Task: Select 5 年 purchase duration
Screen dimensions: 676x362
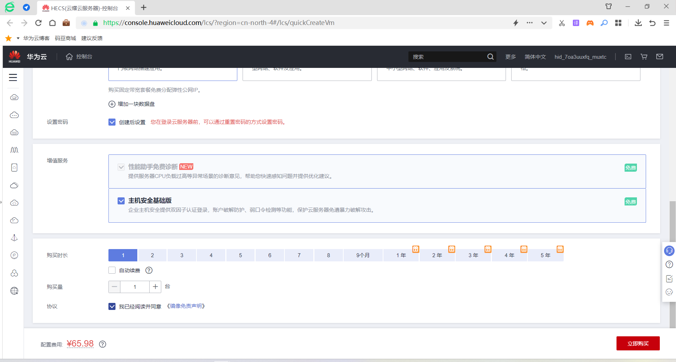Action: point(545,255)
